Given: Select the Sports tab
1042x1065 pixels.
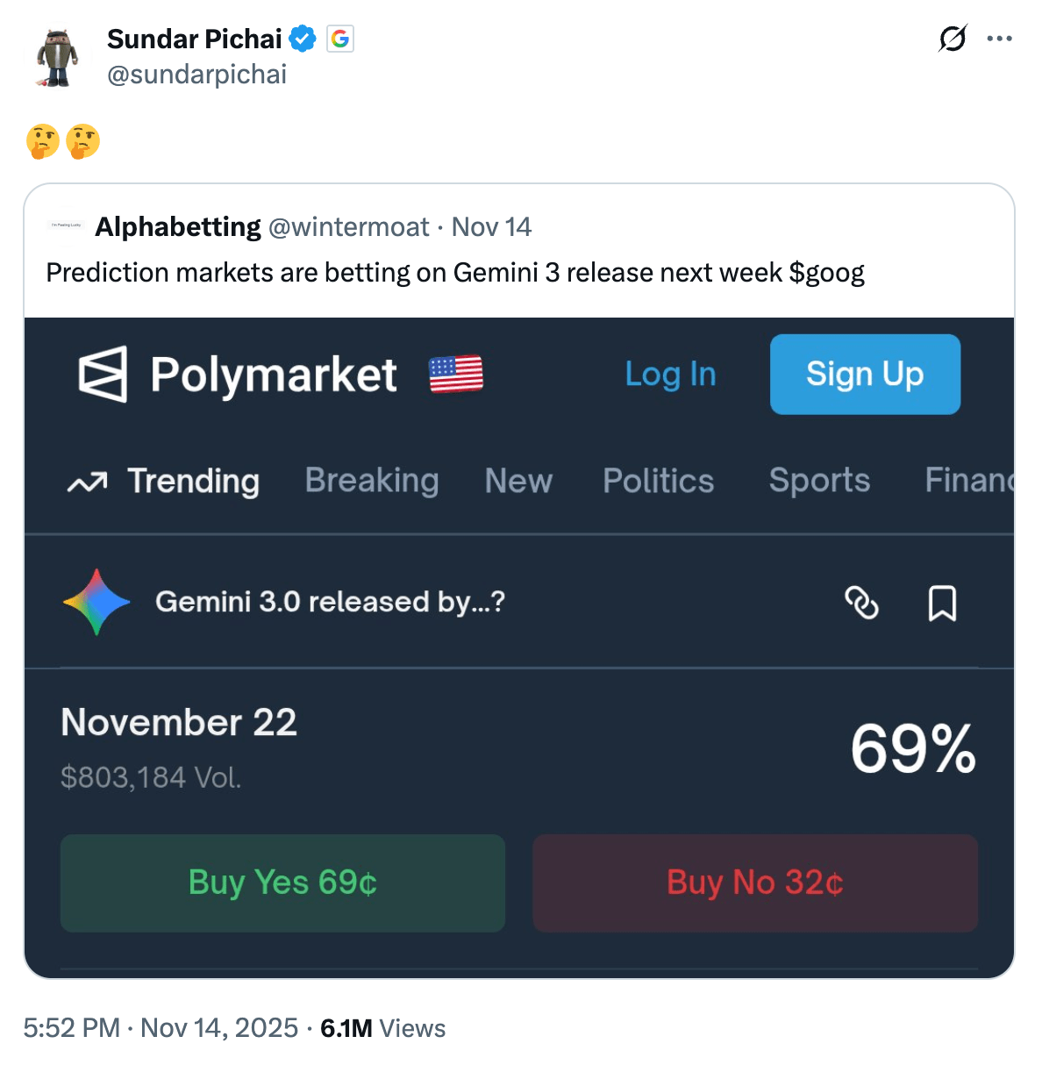Looking at the screenshot, I should point(819,481).
